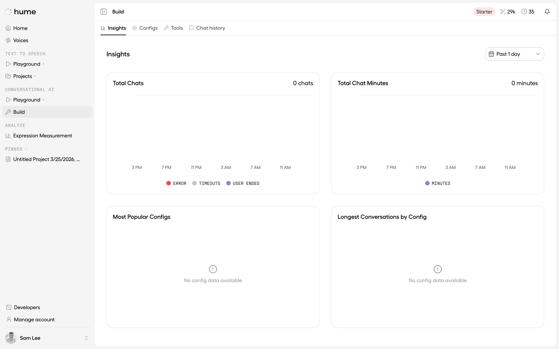559x349 pixels.
Task: Open the Developers page
Action: coord(47,307)
